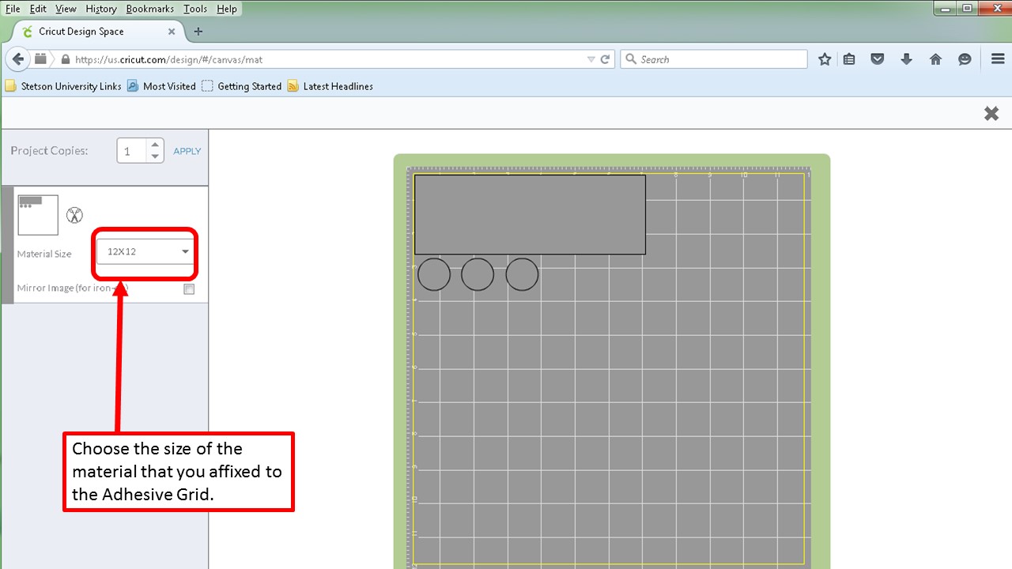The image size is (1012, 569).
Task: Open the Help menu
Action: (x=226, y=9)
